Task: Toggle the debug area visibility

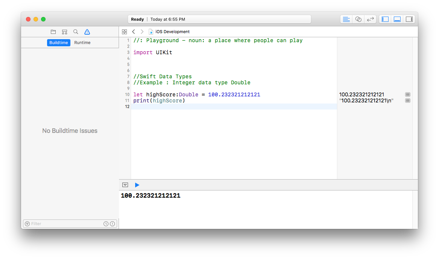Action: coord(397,19)
